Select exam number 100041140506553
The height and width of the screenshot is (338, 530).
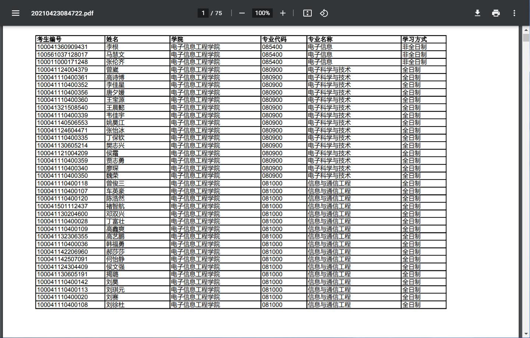[x=63, y=123]
